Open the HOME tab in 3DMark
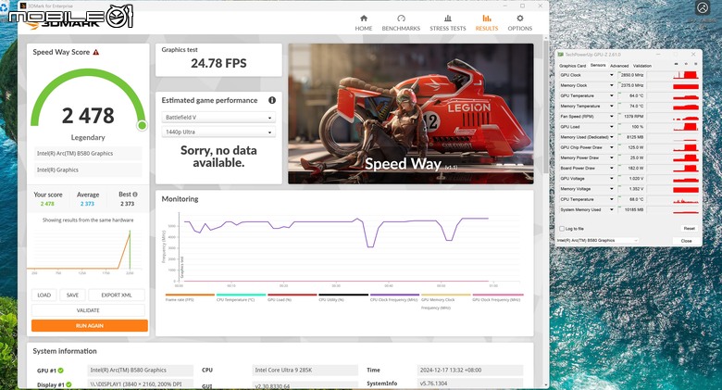The width and height of the screenshot is (722, 390). (x=363, y=22)
